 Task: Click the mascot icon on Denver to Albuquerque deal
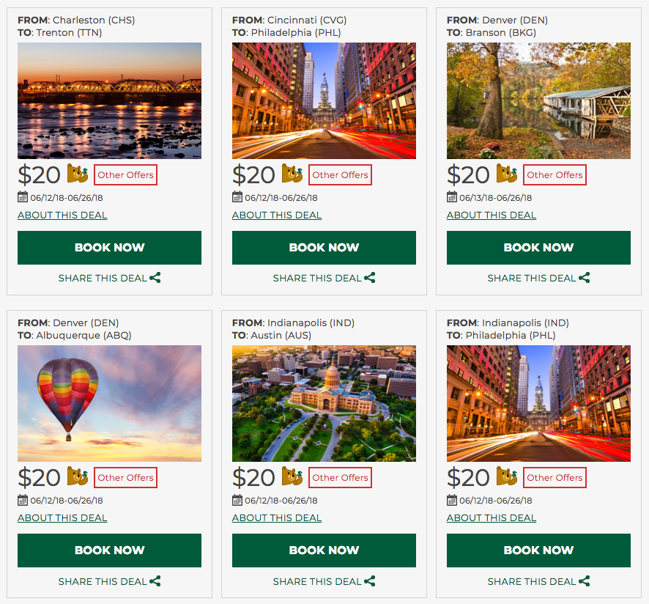point(78,476)
